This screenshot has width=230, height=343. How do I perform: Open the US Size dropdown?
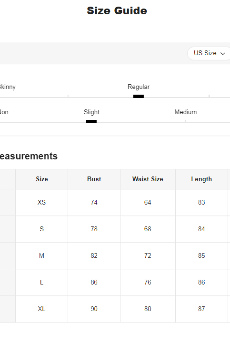coord(209,53)
